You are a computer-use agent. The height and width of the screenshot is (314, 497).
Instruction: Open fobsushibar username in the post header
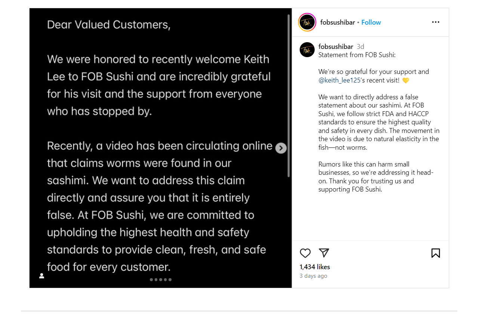[337, 22]
